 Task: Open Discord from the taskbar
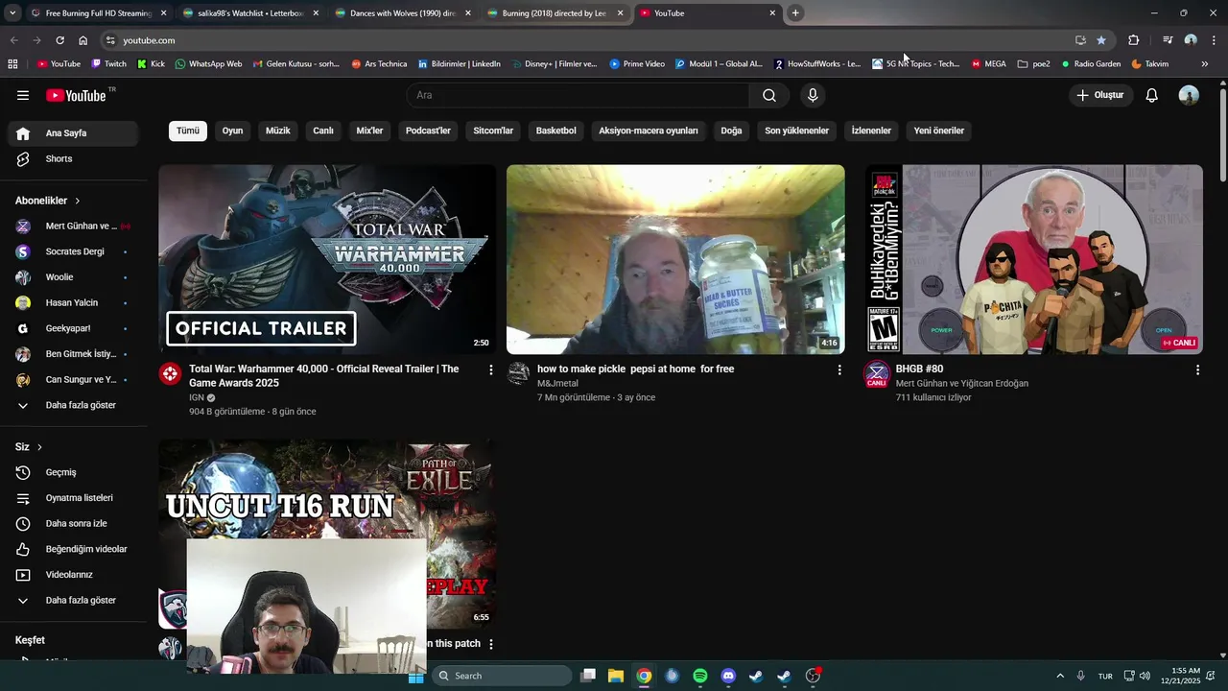click(x=728, y=676)
